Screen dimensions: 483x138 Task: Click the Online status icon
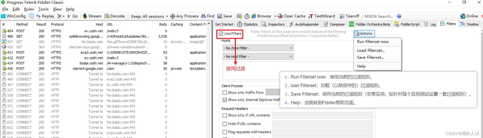(463, 16)
